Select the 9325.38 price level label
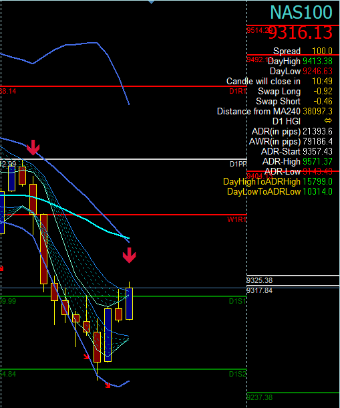This screenshot has width=340, height=408. tap(259, 280)
